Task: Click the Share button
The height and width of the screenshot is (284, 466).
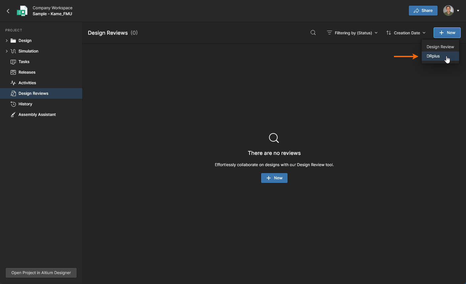Action: point(423,11)
